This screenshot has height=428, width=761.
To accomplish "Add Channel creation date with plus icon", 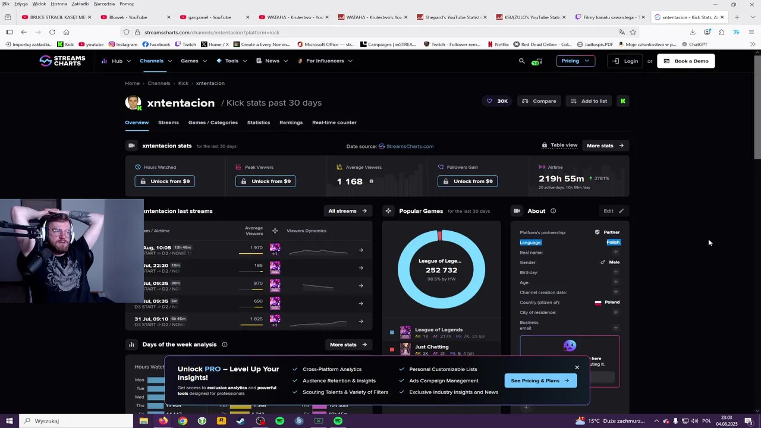I will [616, 292].
